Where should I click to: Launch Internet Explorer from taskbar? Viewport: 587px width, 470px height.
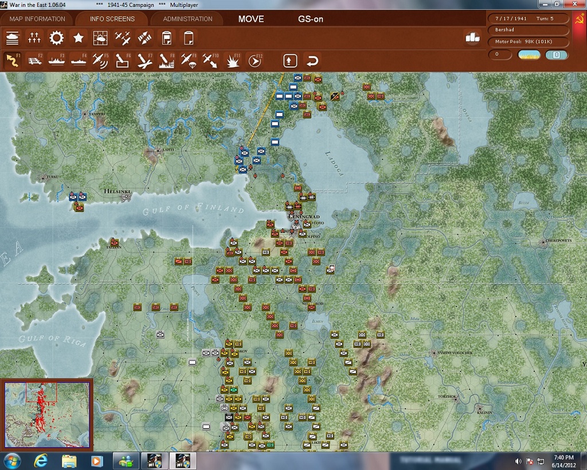(40, 461)
